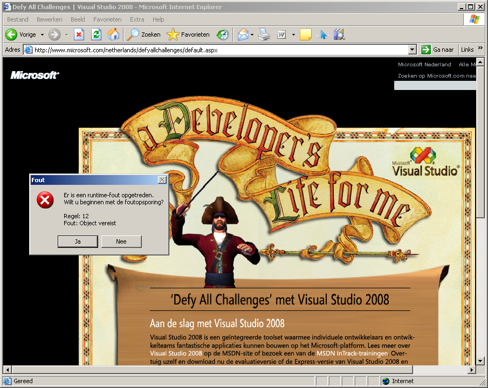Click the 'Regel: 12' text in the dialog
Image resolution: width=488 pixels, height=388 pixels.
click(76, 216)
